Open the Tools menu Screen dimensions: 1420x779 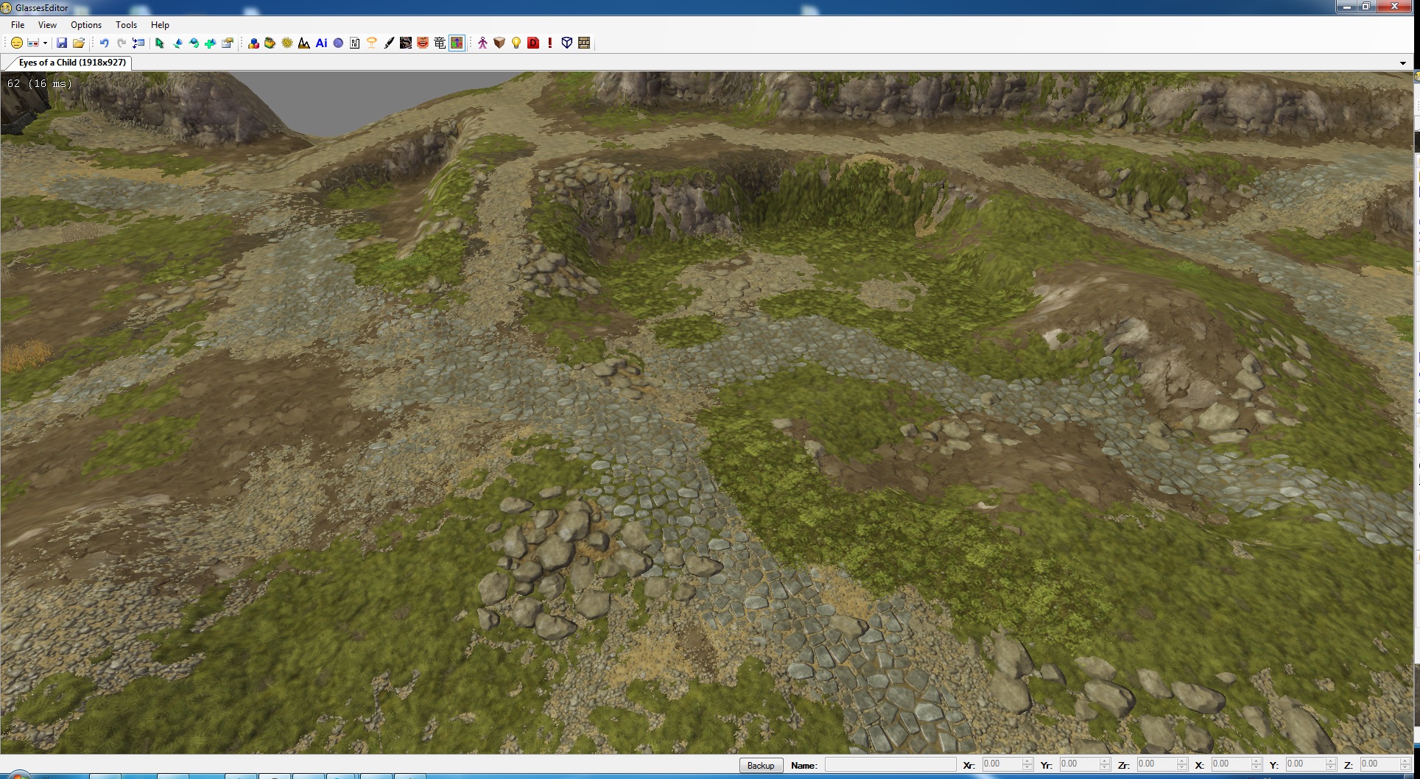coord(126,25)
